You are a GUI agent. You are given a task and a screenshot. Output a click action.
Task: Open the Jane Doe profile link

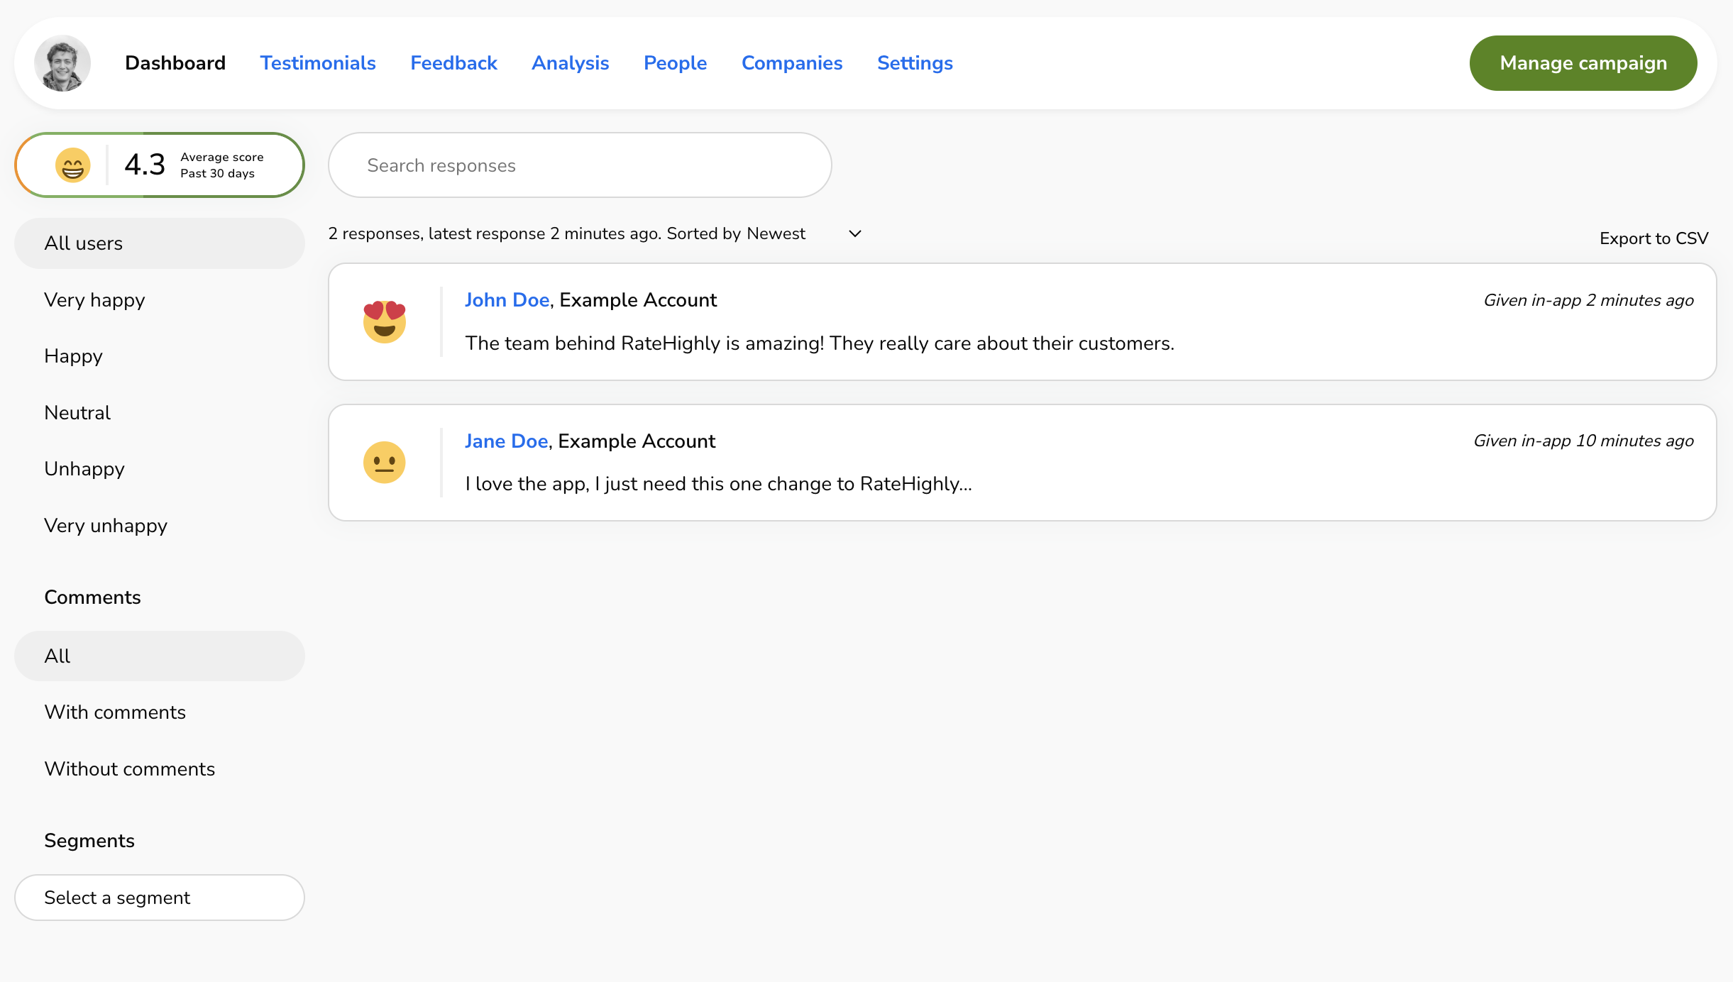pos(506,441)
